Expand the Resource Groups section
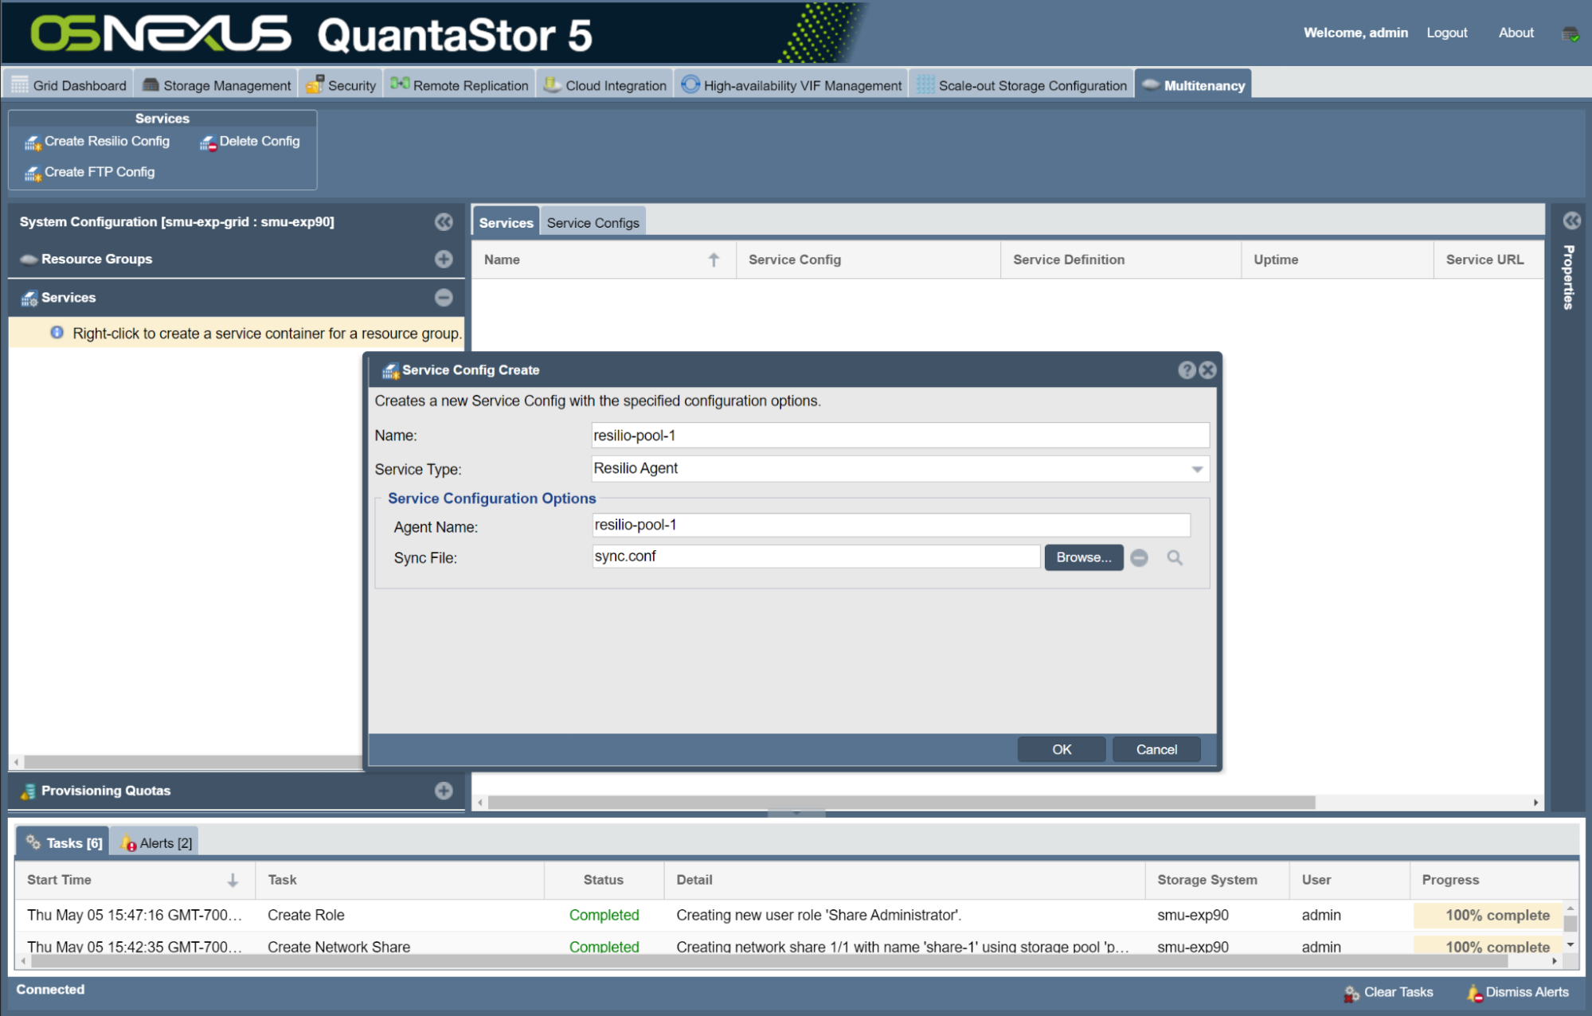The image size is (1592, 1016). click(444, 259)
